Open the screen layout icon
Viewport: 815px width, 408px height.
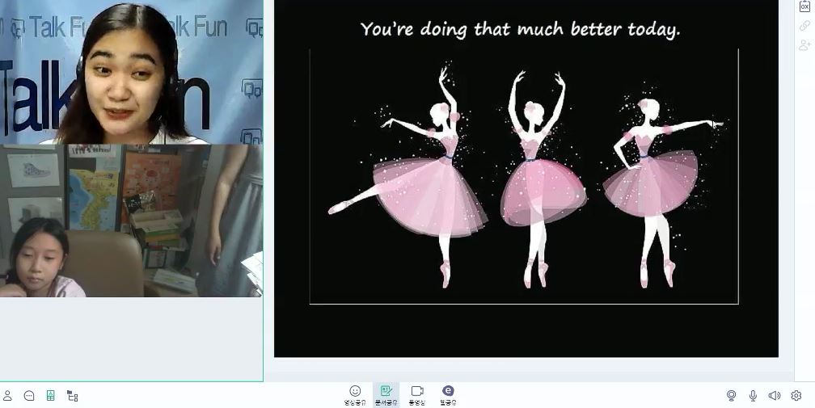[x=72, y=396]
